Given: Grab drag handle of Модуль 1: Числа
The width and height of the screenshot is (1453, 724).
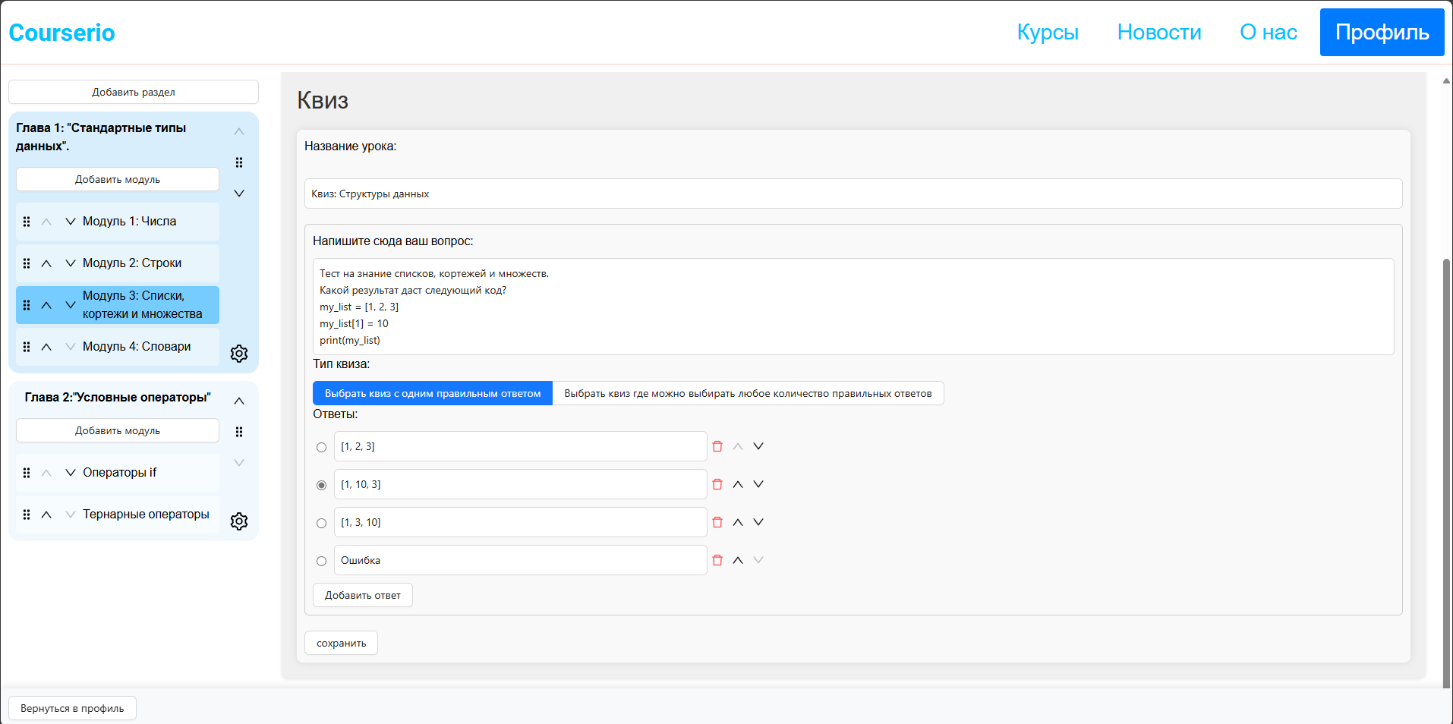Looking at the screenshot, I should coord(27,221).
